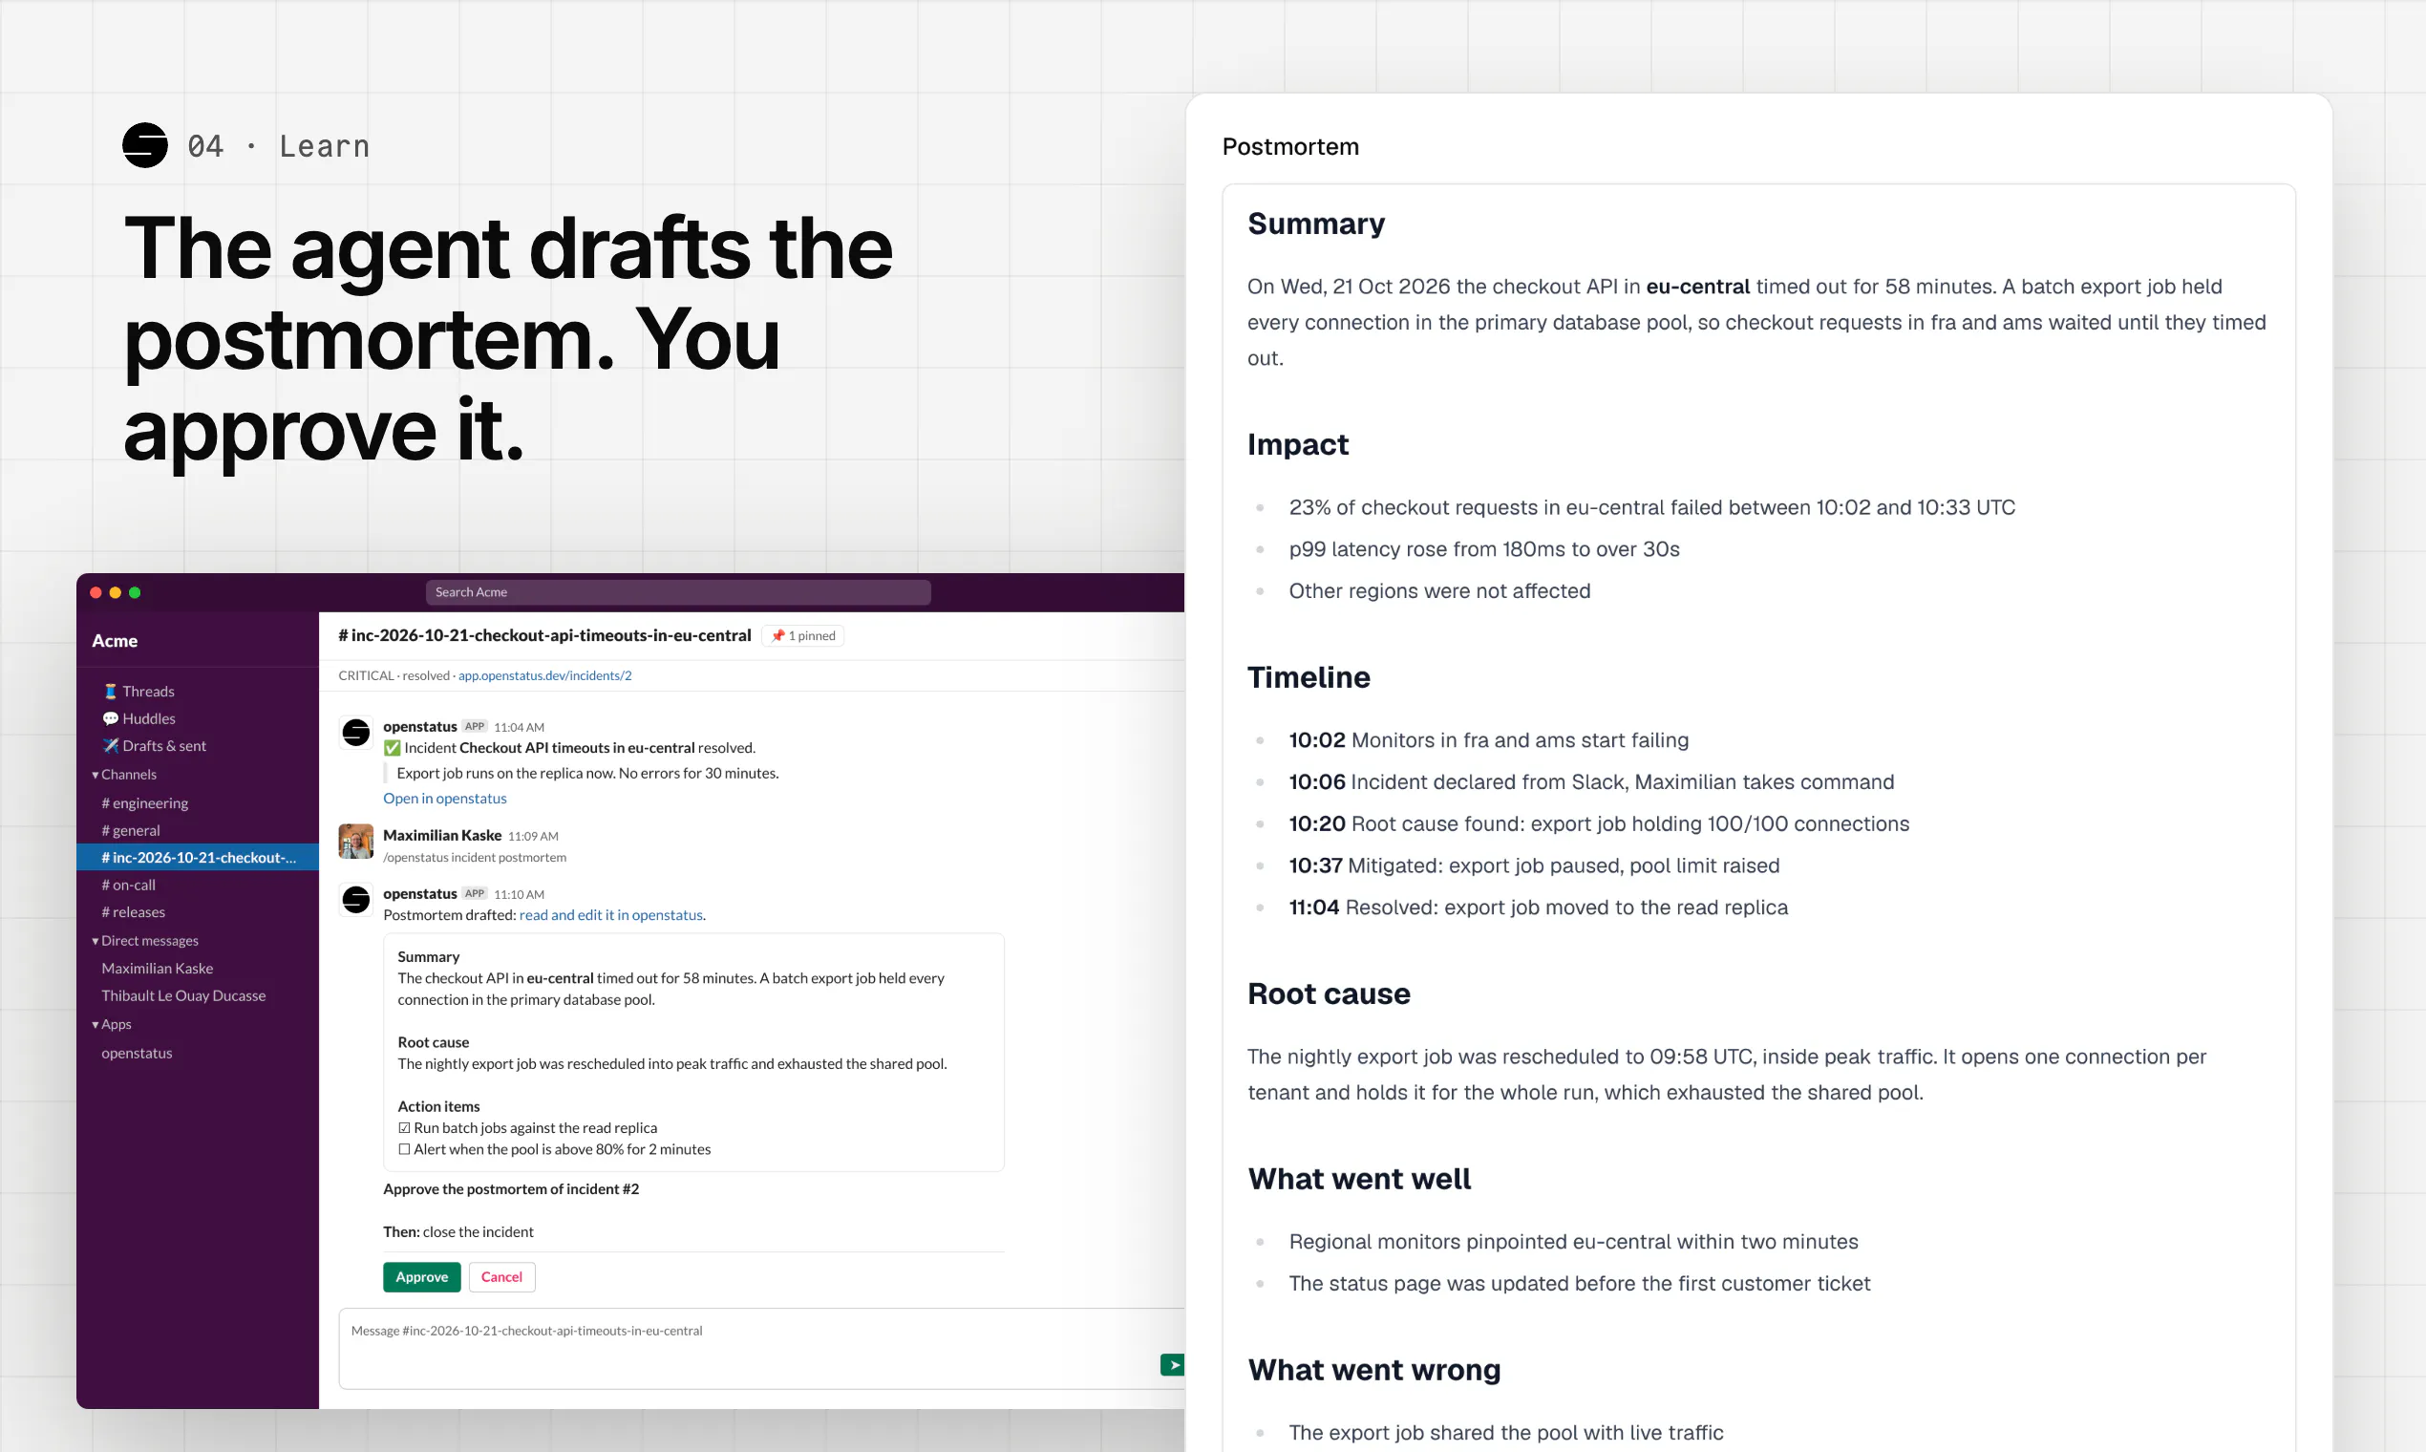The image size is (2426, 1452).
Task: Click openstatus avatar on the 11:04 AM message
Action: pyautogui.click(x=356, y=733)
